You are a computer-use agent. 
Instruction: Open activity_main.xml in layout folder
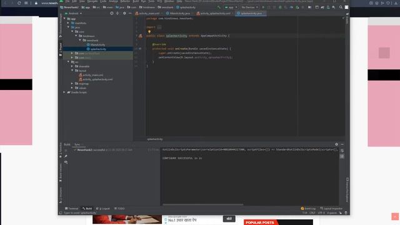(91, 75)
